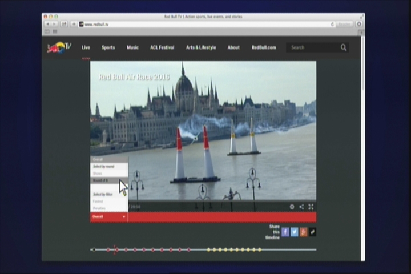411x274 pixels.
Task: Expand the video to fullscreen
Action: click(311, 207)
